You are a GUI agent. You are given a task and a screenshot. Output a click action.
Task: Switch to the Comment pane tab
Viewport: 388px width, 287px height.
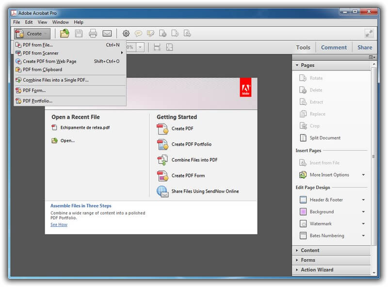(334, 47)
